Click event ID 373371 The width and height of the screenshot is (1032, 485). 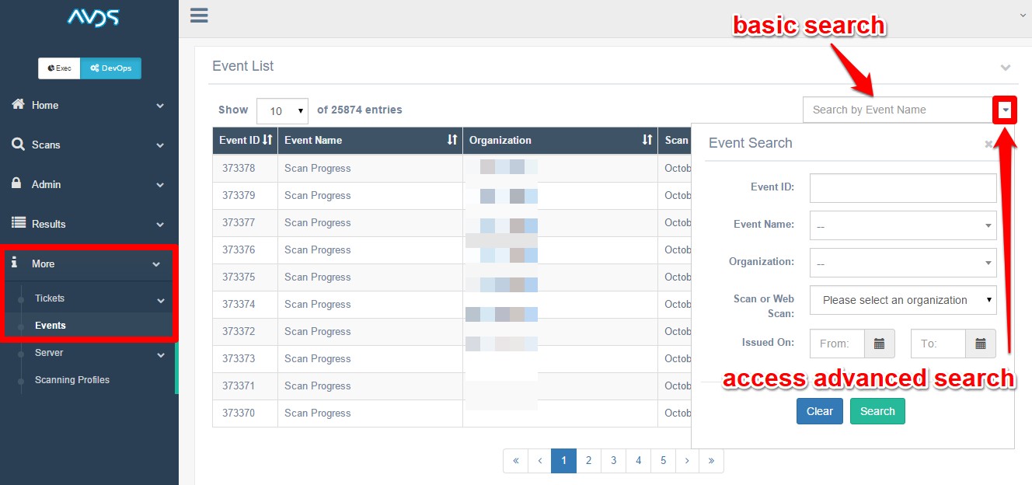(239, 386)
